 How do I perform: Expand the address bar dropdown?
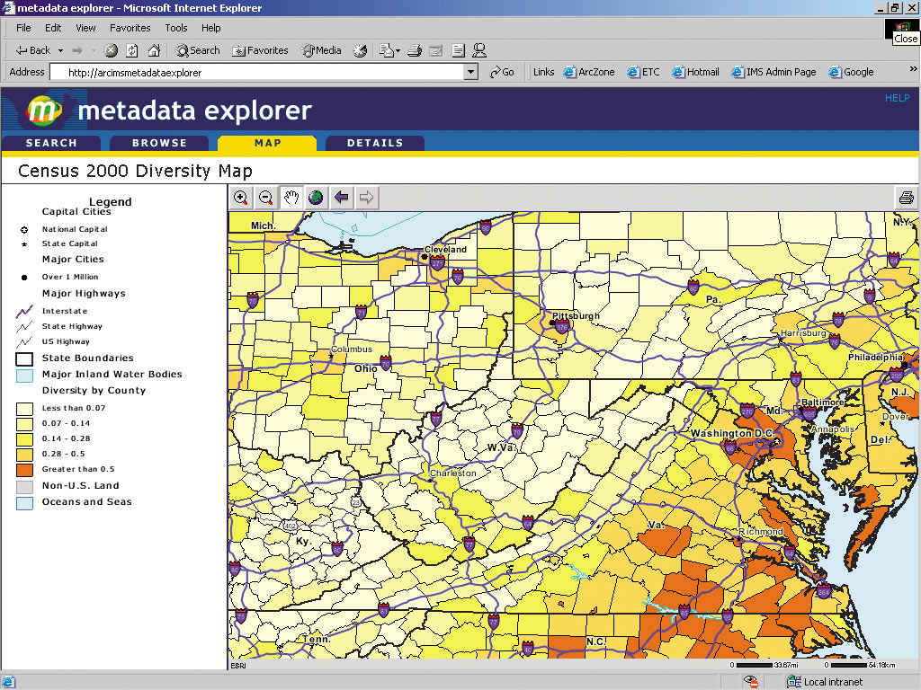click(x=470, y=72)
